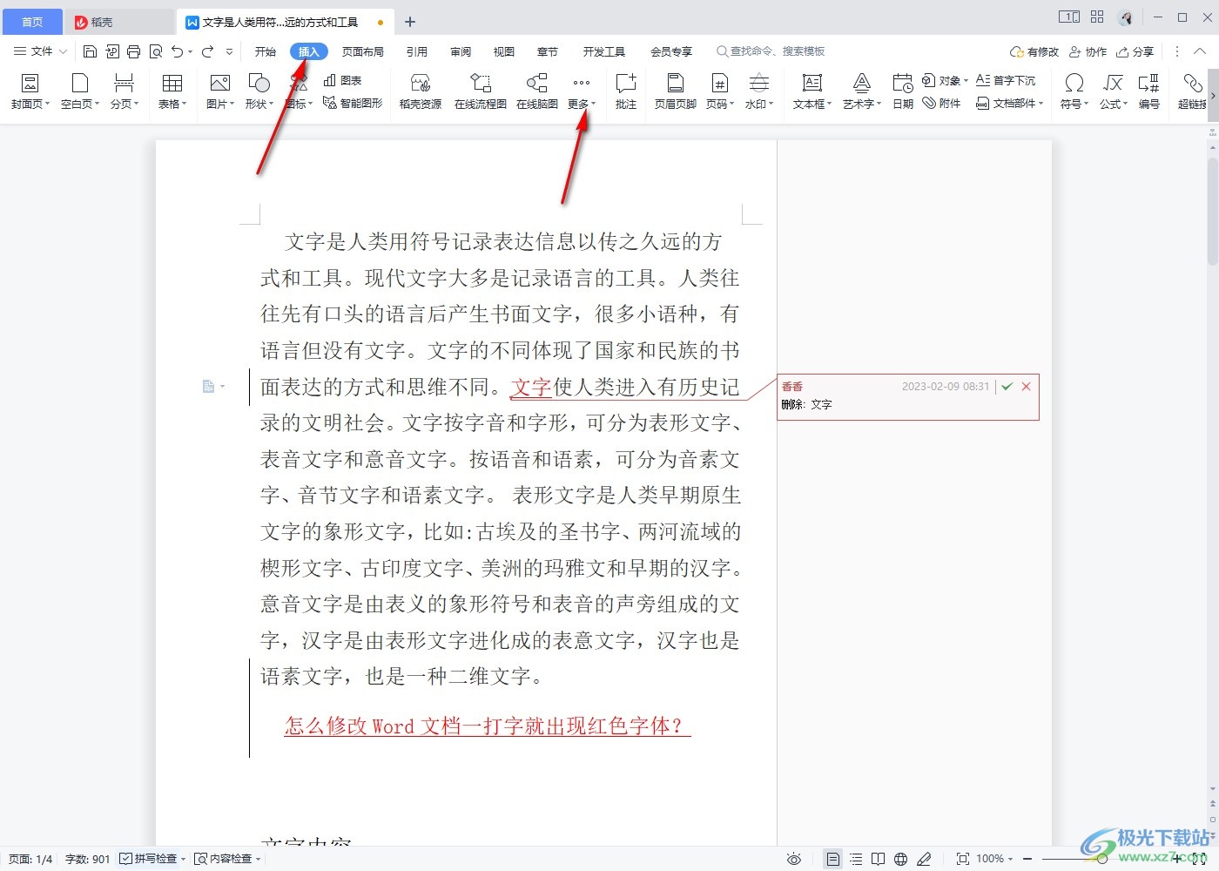Insert date (日期)
Viewport: 1219px width, 871px height.
tap(903, 91)
